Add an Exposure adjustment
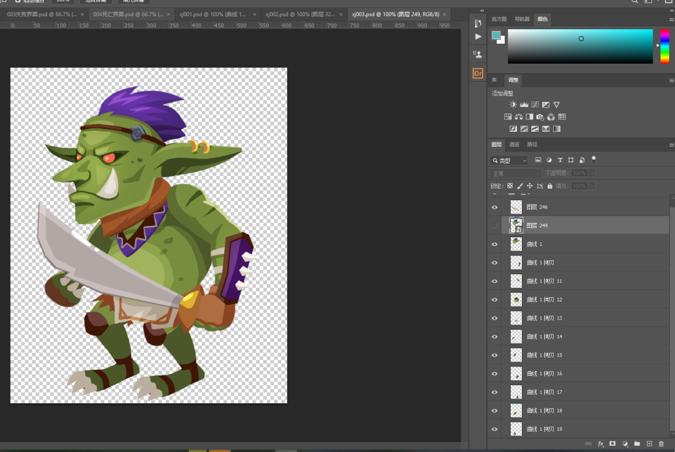This screenshot has height=452, width=675. (x=546, y=104)
